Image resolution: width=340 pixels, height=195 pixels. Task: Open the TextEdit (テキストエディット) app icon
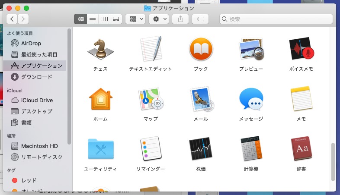pyautogui.click(x=151, y=49)
